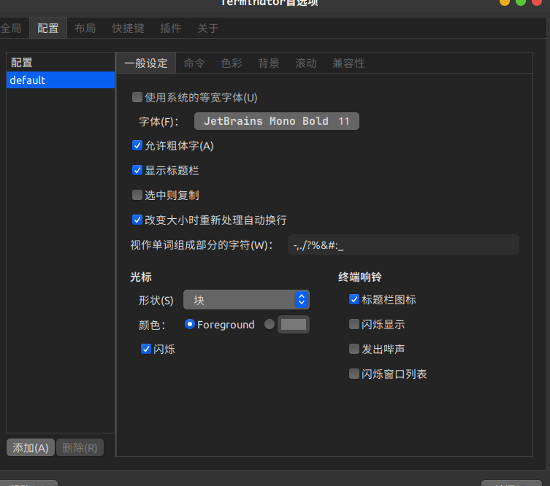550x486 pixels.
Task: Open cursor shape 块 dropdown
Action: pos(246,300)
